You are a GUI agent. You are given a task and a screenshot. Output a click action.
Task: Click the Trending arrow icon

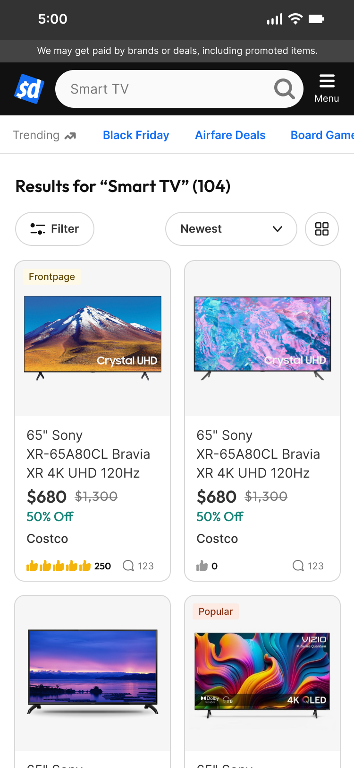[70, 136]
